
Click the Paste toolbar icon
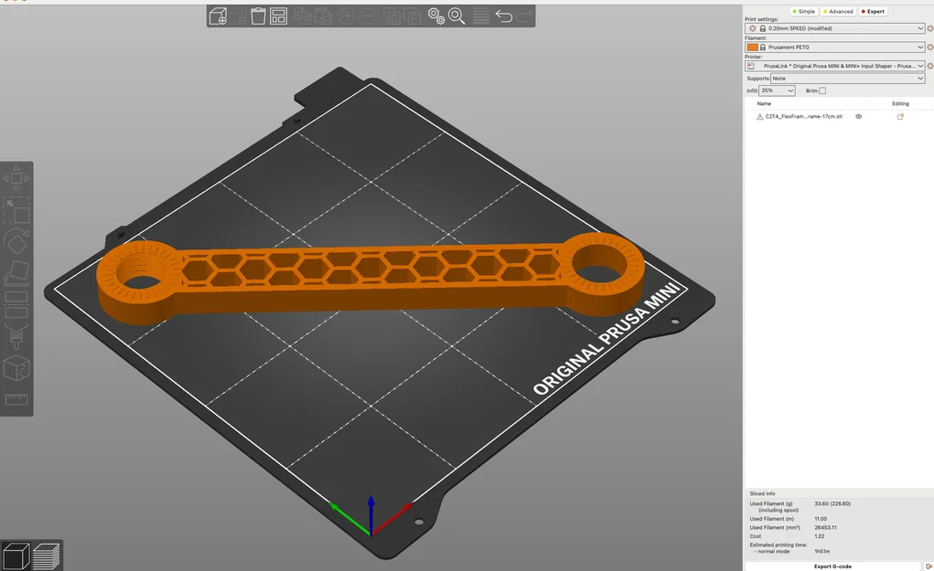323,16
